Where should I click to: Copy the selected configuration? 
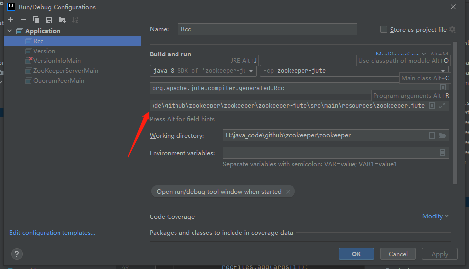point(36,20)
